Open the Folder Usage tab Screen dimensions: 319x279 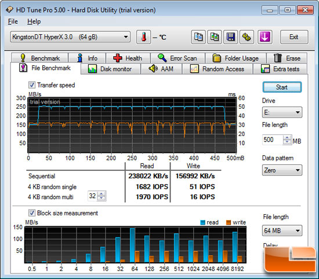pos(236,58)
